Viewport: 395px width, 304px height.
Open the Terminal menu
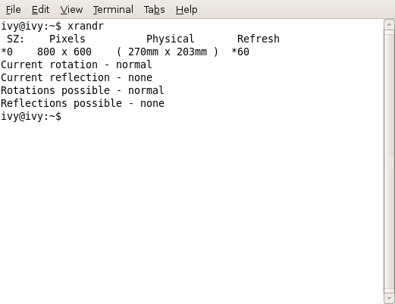(x=113, y=10)
